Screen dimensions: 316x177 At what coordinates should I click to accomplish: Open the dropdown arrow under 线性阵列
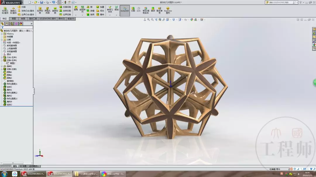click(x=82, y=15)
